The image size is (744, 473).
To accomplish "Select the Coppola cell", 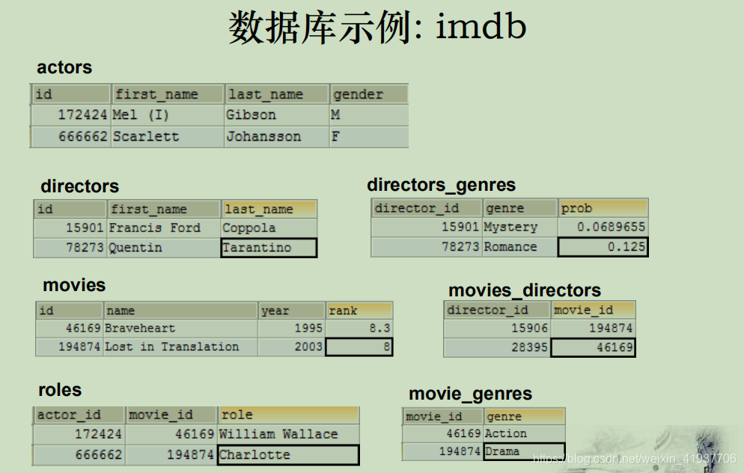I will pos(269,228).
